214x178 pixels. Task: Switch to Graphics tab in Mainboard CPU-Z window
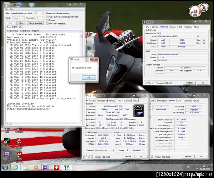[x=189, y=27]
